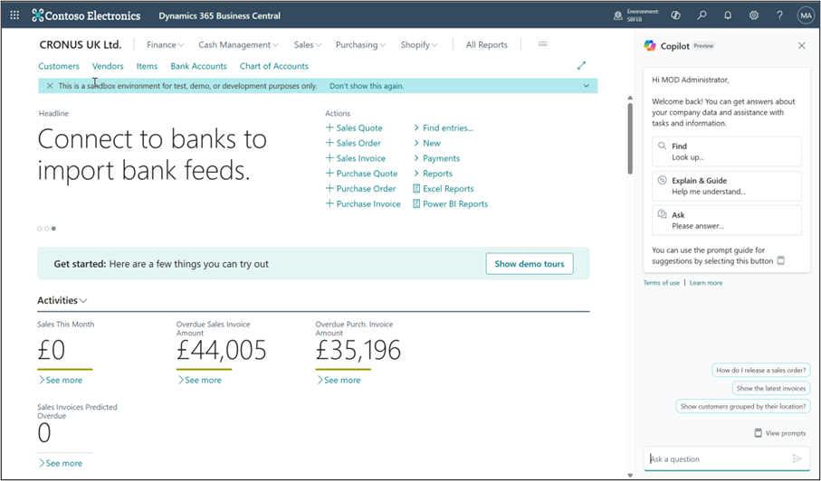The width and height of the screenshot is (821, 481).
Task: Open the search magnifier icon
Action: [x=702, y=15]
